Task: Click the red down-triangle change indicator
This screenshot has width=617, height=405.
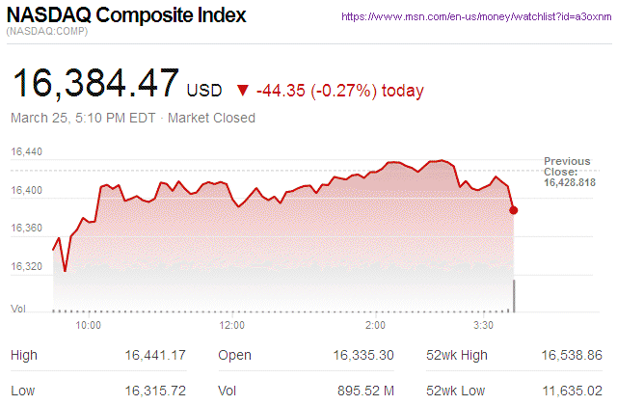Action: [x=240, y=90]
